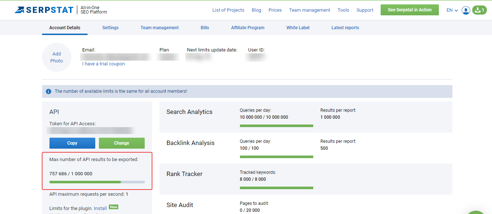
Task: Click Search Analytics results per report value 1 000 000
Action: pyautogui.click(x=330, y=117)
